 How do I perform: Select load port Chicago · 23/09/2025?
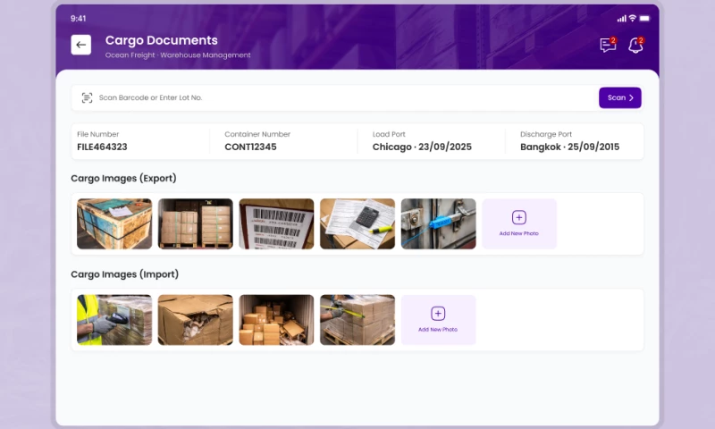click(x=422, y=147)
